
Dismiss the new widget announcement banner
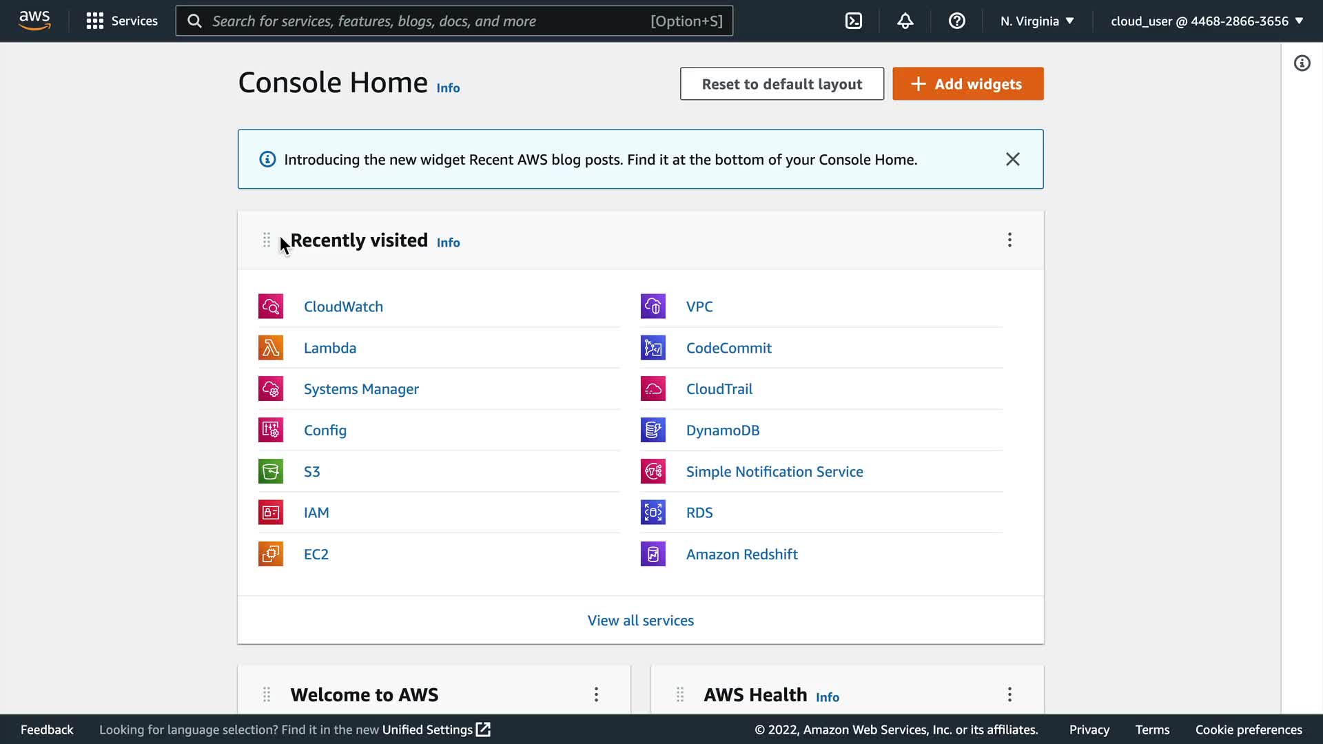(x=1012, y=159)
